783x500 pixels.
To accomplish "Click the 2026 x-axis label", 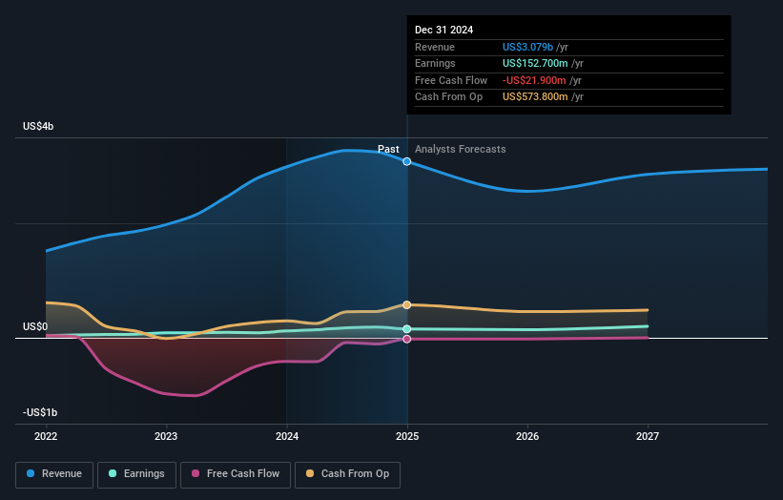I will (527, 436).
